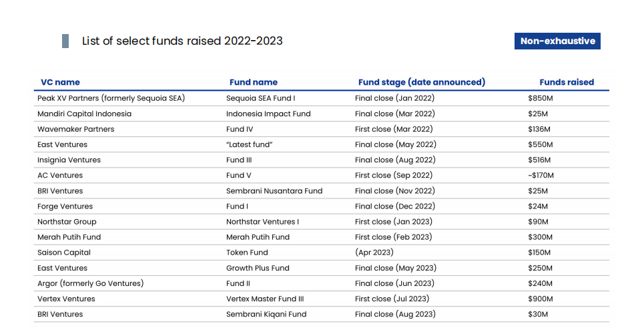Select the title 'List of select funds raised 2022-2023'

(182, 41)
